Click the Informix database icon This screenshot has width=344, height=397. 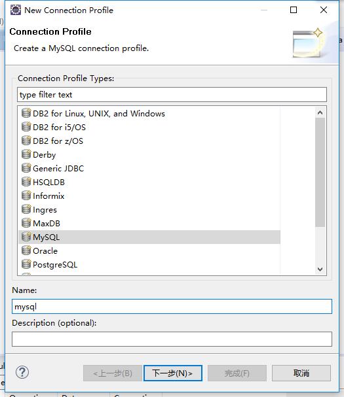(26, 196)
